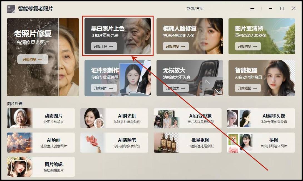Select the AI消除笔 eraser tool

click(x=93, y=143)
